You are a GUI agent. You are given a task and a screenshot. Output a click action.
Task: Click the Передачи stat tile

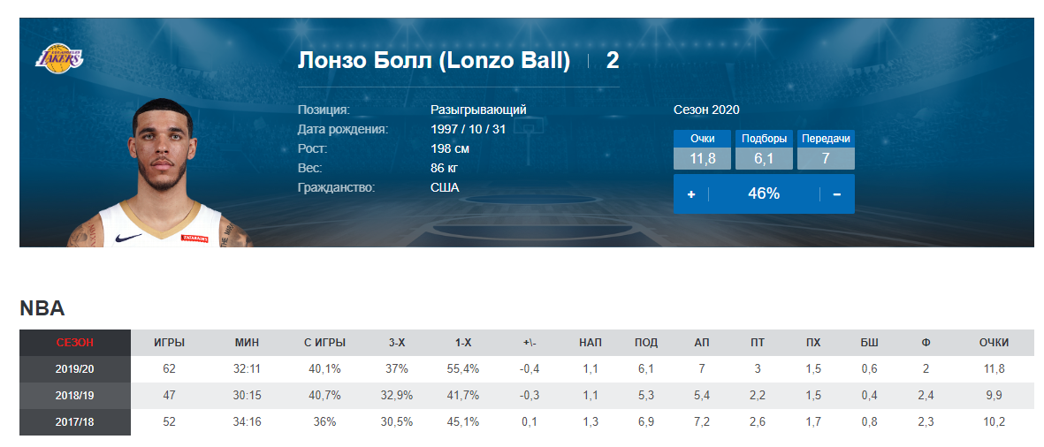pyautogui.click(x=826, y=149)
